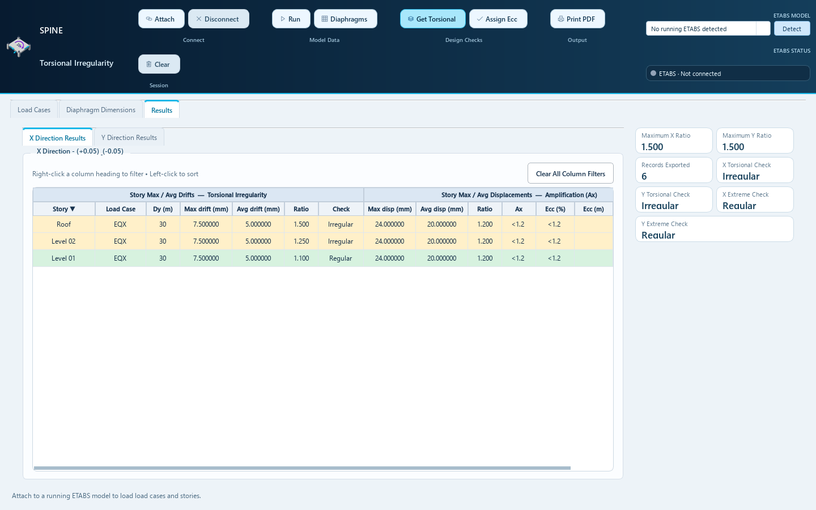Screen dimensions: 816x510
Task: Clear the current session
Action: 159,64
